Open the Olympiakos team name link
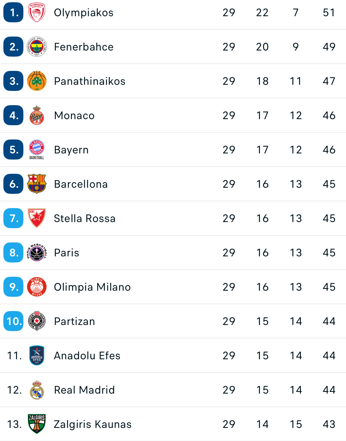The width and height of the screenshot is (346, 441). tap(84, 13)
